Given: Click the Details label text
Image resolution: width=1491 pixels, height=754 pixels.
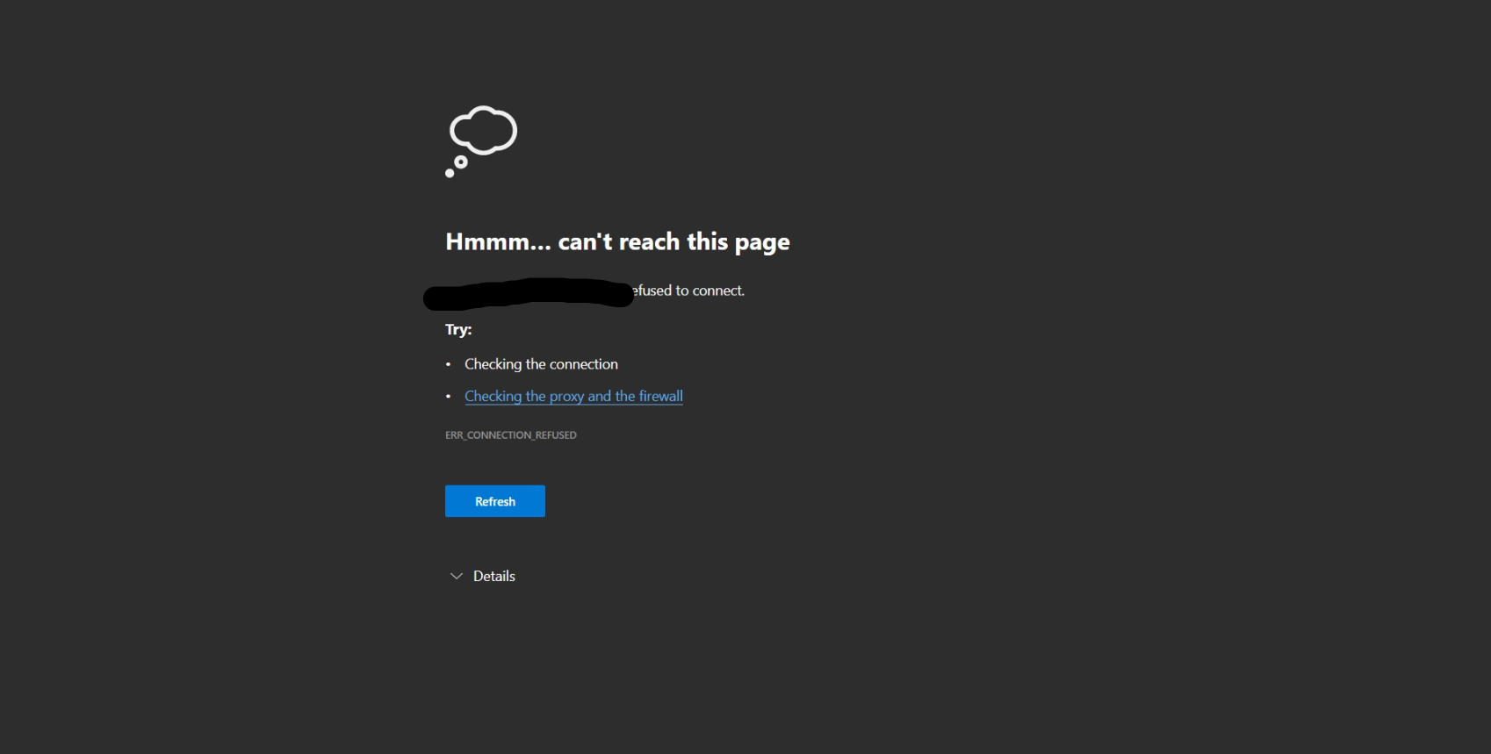Looking at the screenshot, I should point(494,576).
